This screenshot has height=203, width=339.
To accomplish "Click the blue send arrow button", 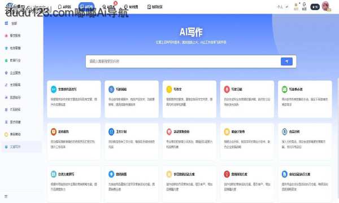I will [286, 61].
